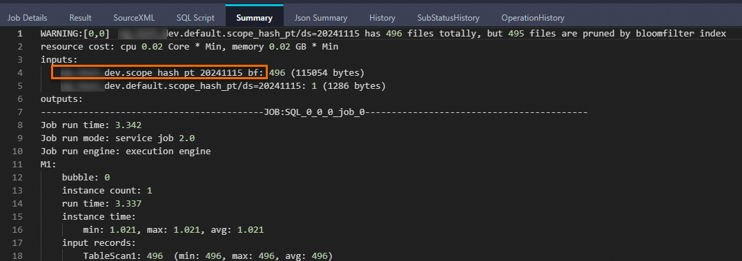
Task: Open the Job Details tab
Action: click(x=28, y=18)
